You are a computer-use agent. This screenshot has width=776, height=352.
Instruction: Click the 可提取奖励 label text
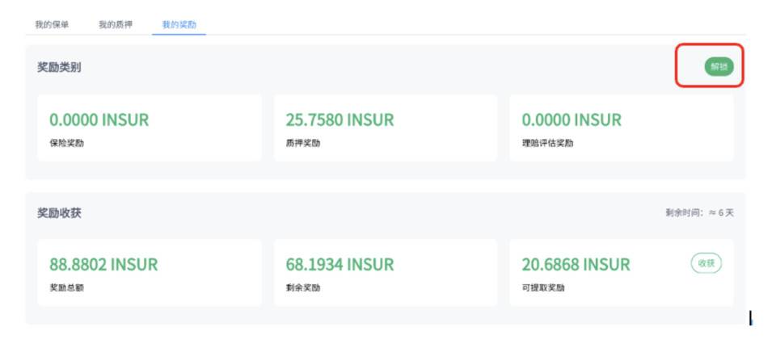click(543, 287)
